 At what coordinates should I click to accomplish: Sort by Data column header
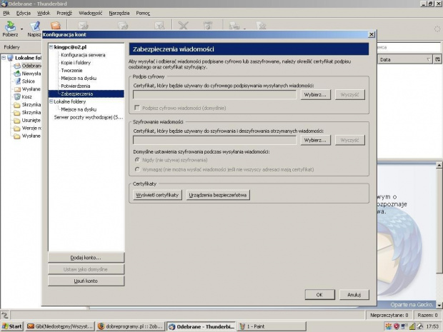pyautogui.click(x=404, y=59)
